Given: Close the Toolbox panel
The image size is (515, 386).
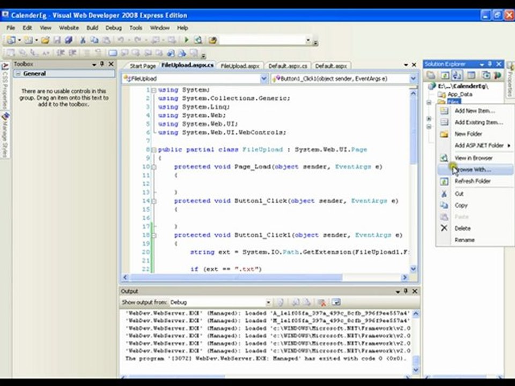Looking at the screenshot, I should click(x=111, y=64).
